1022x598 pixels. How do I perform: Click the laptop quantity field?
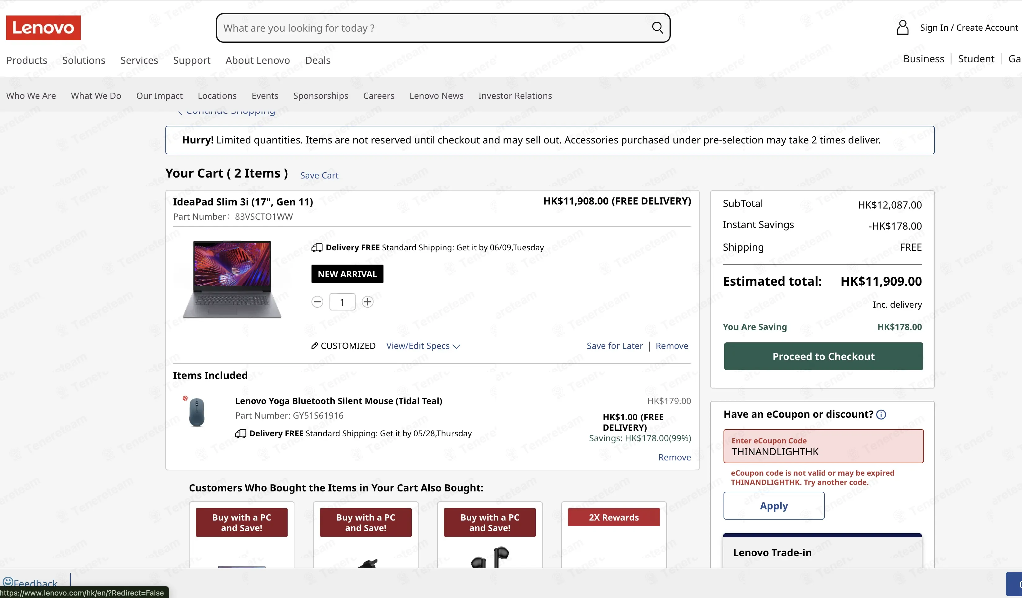pyautogui.click(x=342, y=301)
